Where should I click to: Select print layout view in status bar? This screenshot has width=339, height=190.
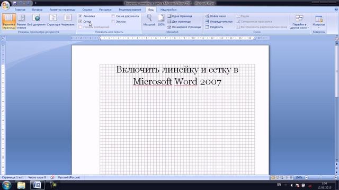pos(273,177)
